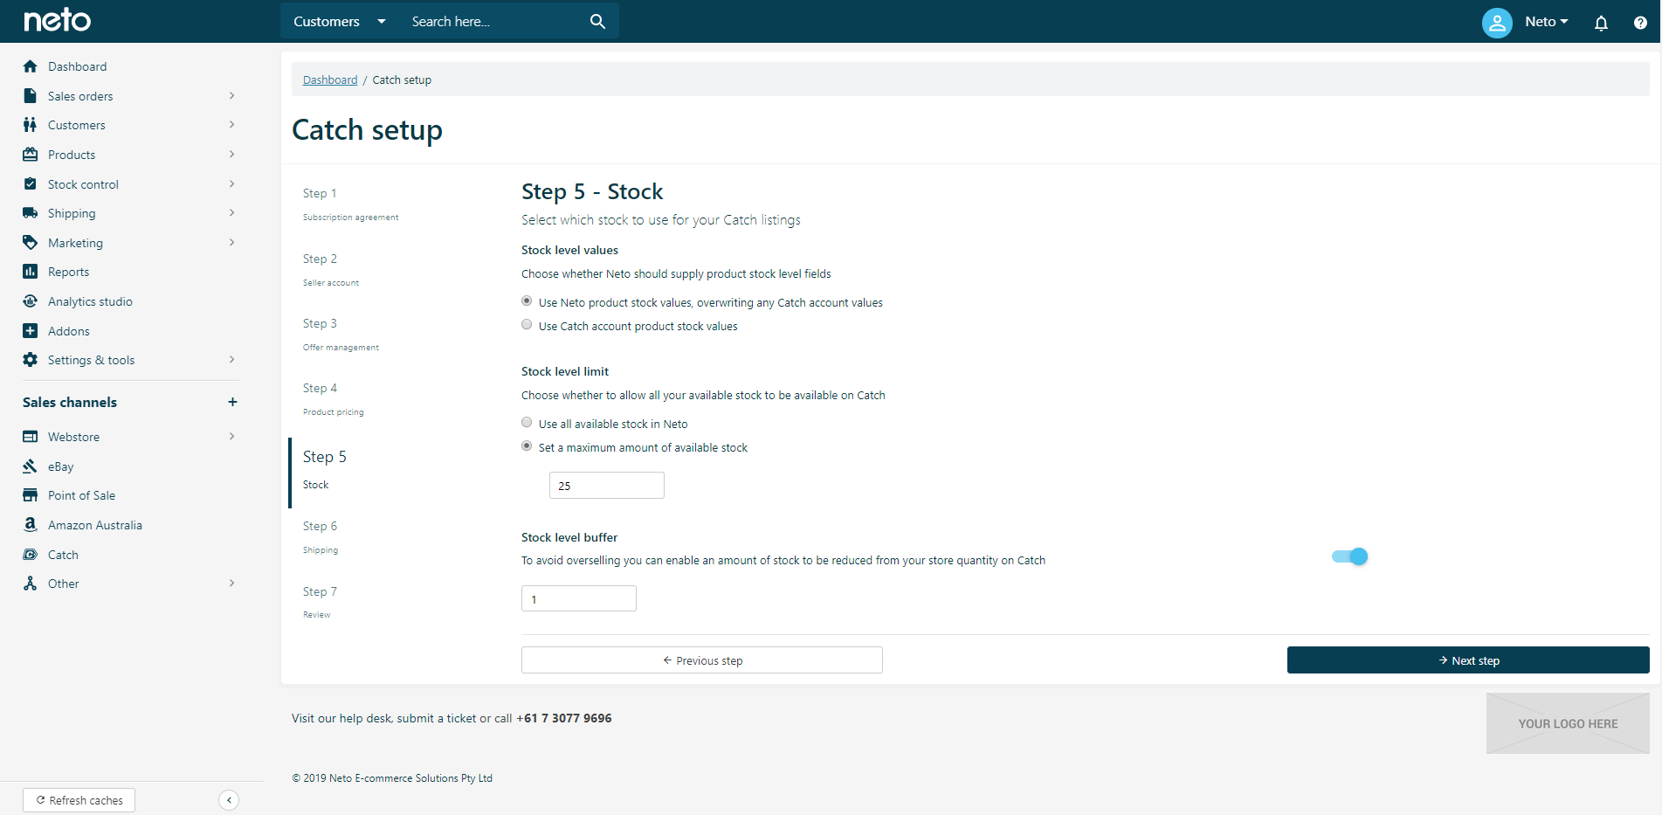Select Set a maximum amount of available stock
This screenshot has height=815, width=1662.
click(x=527, y=446)
